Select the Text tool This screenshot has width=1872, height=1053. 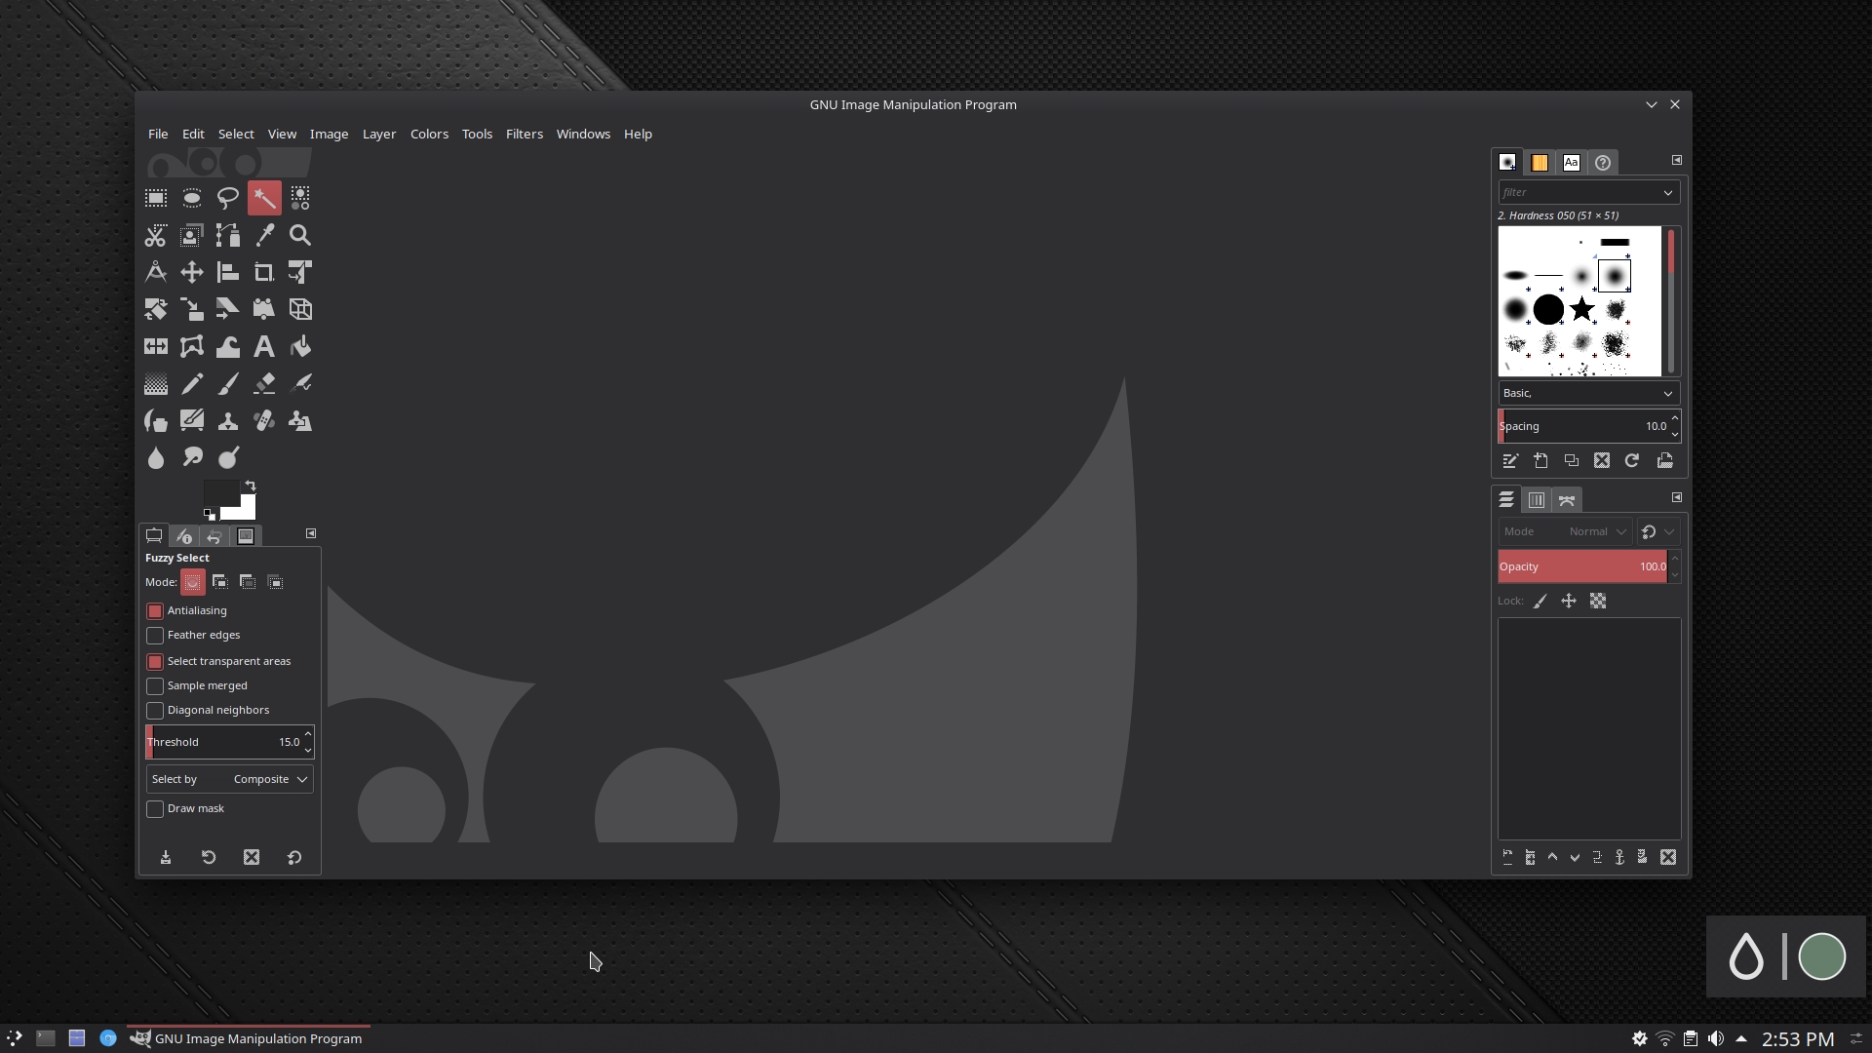[264, 346]
